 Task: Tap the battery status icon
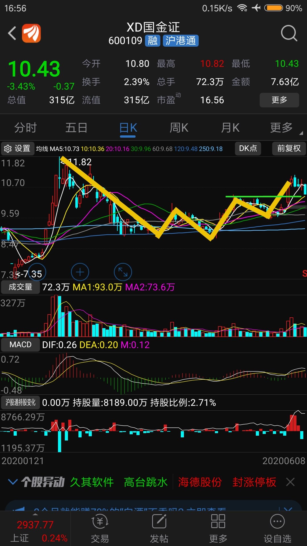click(x=273, y=8)
